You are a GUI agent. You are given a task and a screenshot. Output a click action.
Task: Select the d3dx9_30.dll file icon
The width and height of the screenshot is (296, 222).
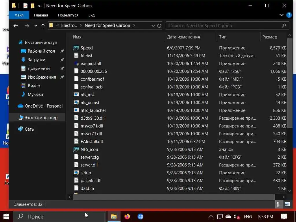click(x=76, y=118)
